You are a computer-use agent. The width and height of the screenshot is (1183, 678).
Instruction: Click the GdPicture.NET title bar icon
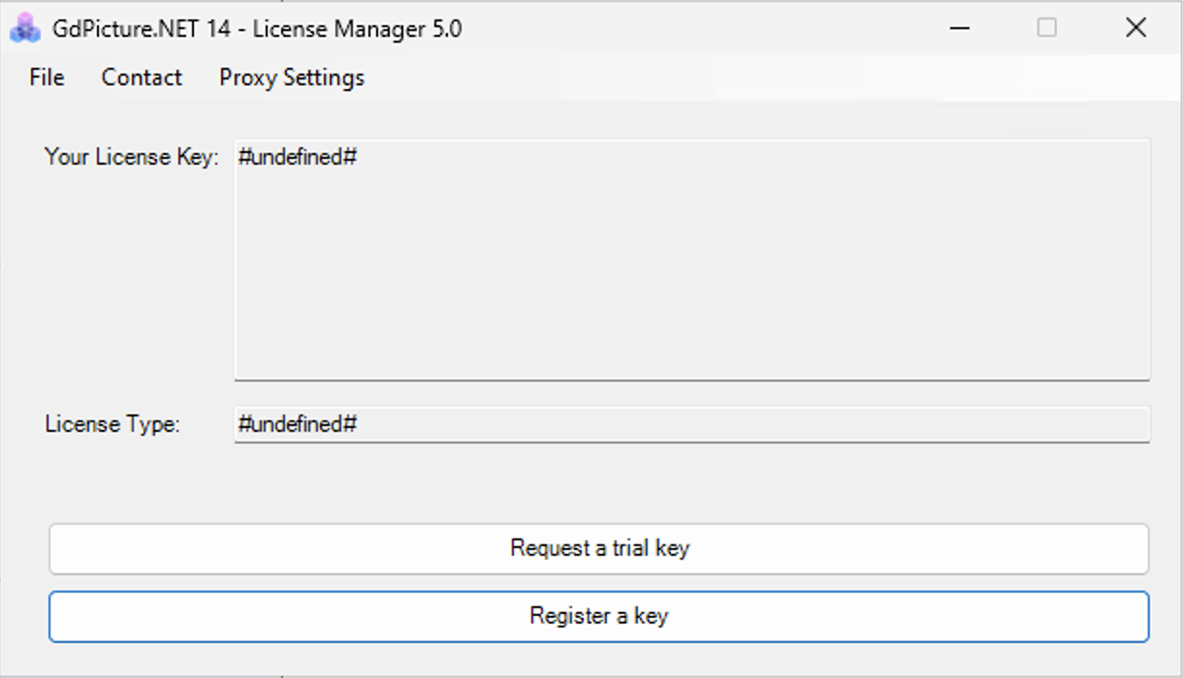coord(19,28)
